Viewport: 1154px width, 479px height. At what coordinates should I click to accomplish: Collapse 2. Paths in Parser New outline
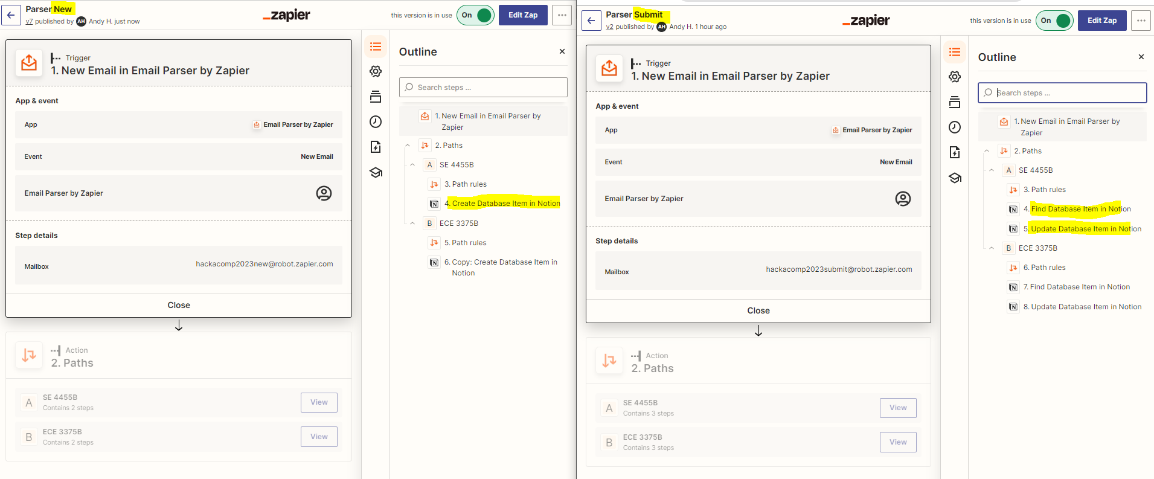pyautogui.click(x=408, y=146)
